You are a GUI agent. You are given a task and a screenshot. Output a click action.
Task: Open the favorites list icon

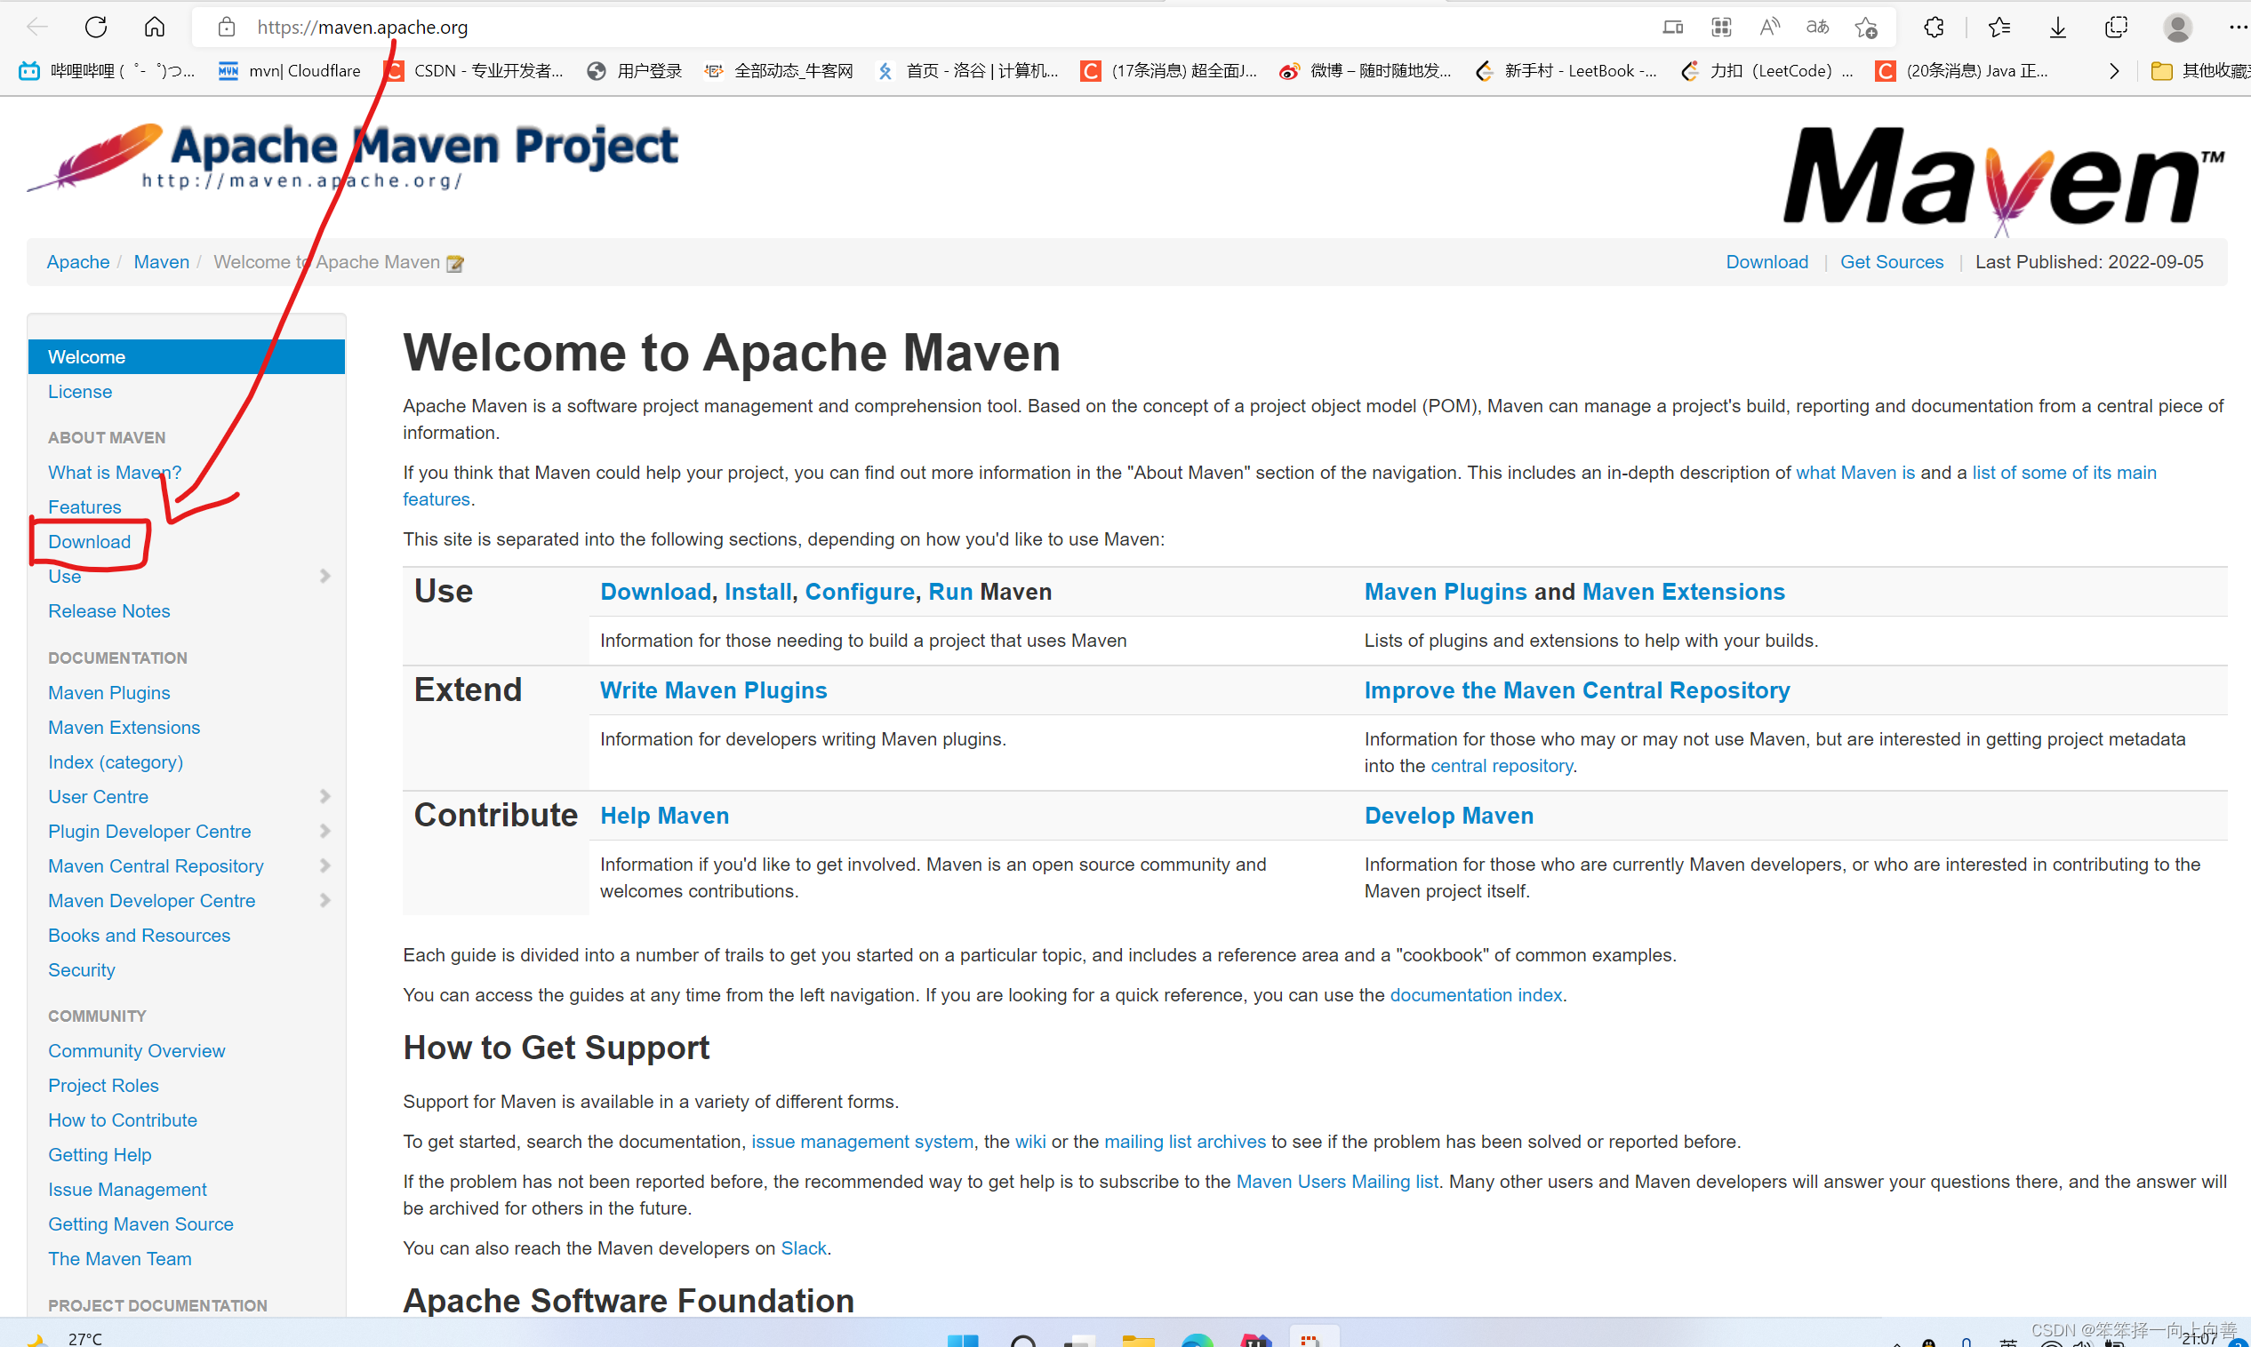click(1999, 28)
